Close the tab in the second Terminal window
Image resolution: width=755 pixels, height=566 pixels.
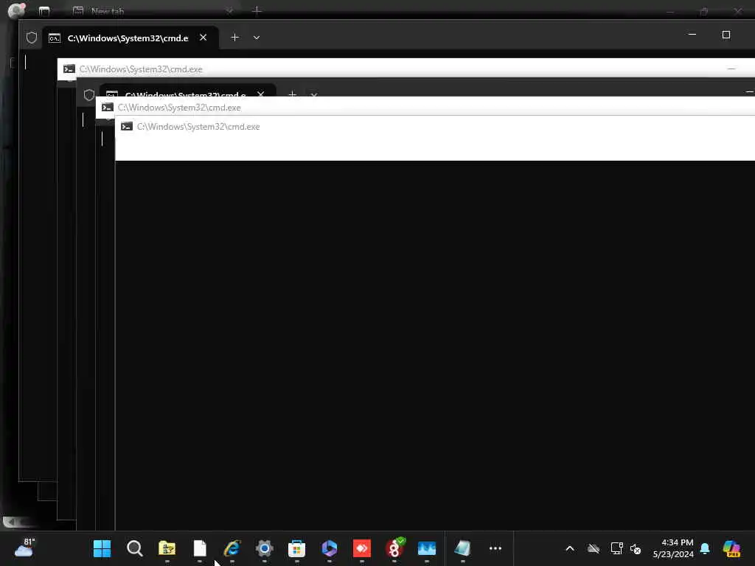point(260,94)
